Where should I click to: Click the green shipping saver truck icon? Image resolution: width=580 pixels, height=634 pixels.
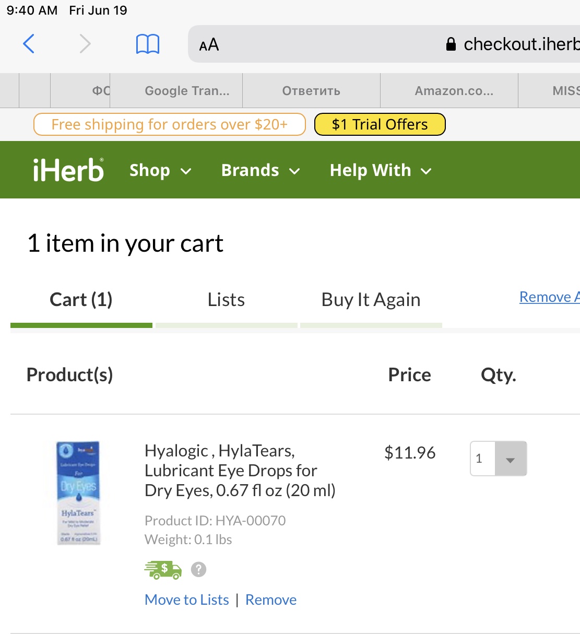pyautogui.click(x=163, y=570)
